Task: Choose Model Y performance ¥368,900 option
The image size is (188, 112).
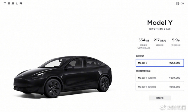Action: pos(160,87)
